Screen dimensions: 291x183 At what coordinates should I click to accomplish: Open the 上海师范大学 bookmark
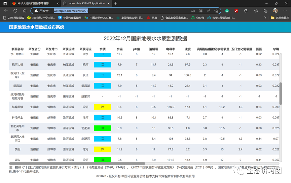[130, 18]
